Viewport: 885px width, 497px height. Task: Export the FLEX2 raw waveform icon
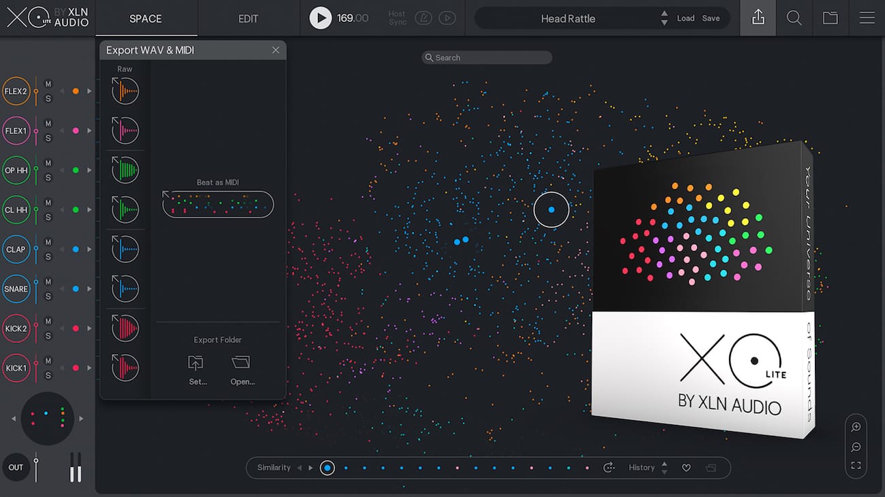tap(125, 91)
